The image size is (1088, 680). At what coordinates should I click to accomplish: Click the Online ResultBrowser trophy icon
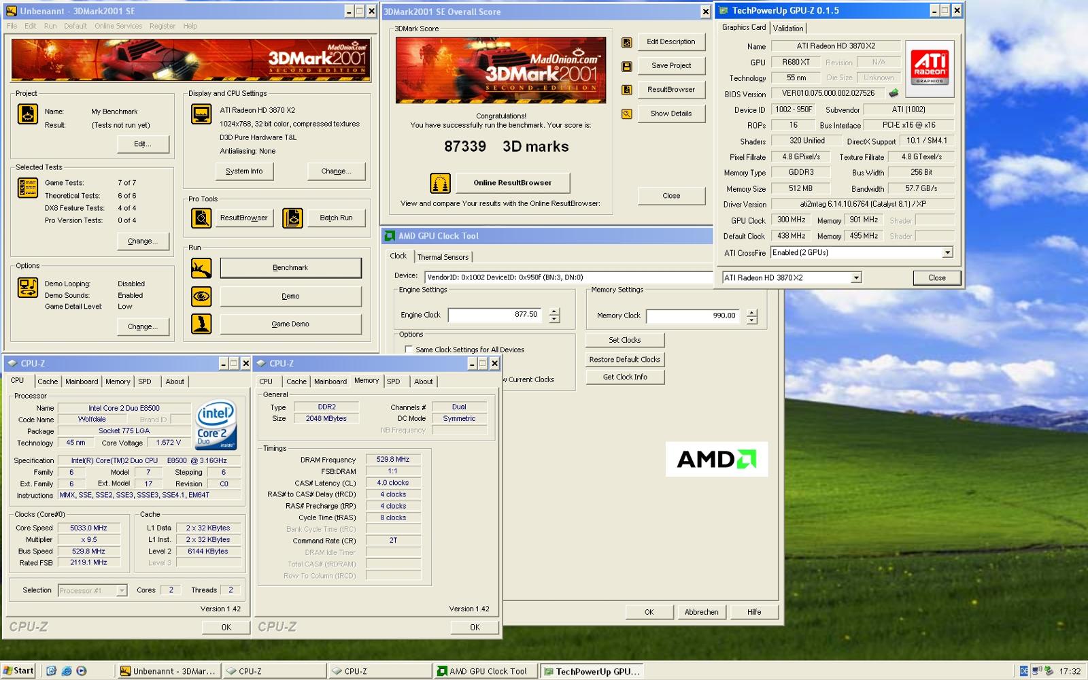pos(440,183)
